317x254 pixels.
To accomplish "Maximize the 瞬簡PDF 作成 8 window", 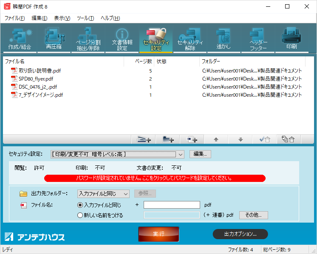I will (287, 6).
